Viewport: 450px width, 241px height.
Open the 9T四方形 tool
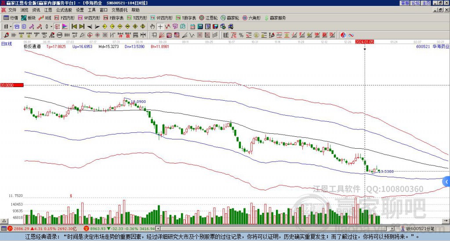[x=161, y=18]
